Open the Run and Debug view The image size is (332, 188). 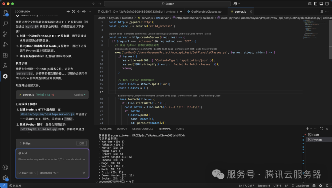pyautogui.click(x=5, y=45)
